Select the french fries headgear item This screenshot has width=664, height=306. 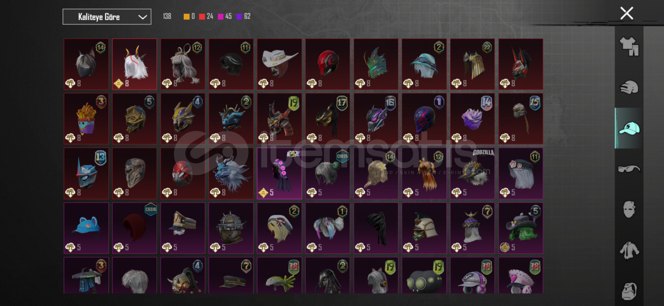point(86,119)
